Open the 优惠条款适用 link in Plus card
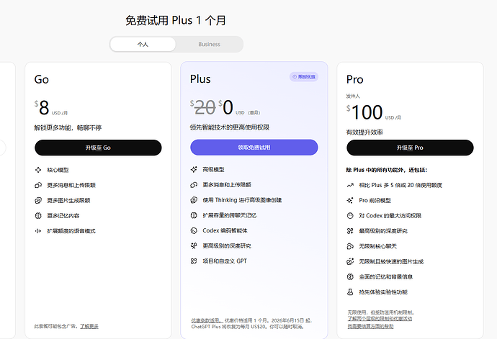Screen dimensions: 497x339 pos(207,320)
